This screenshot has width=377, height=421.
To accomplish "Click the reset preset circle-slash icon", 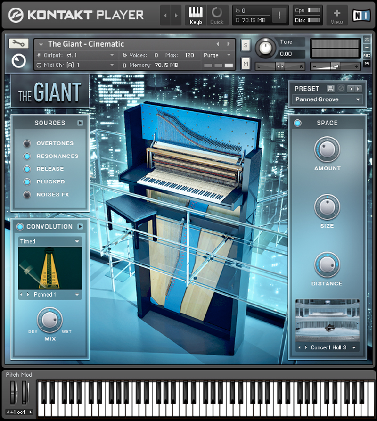I will coord(341,88).
